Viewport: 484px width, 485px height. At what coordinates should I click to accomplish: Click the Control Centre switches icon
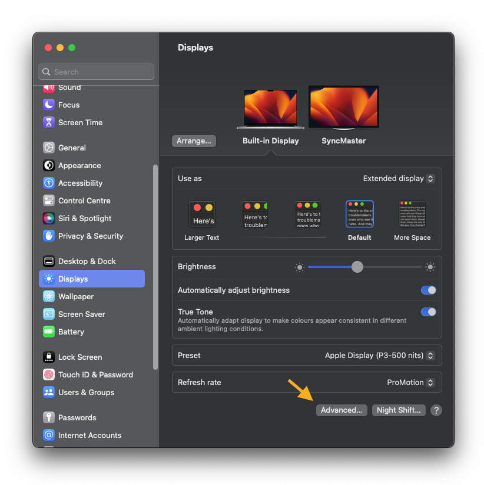tap(49, 200)
